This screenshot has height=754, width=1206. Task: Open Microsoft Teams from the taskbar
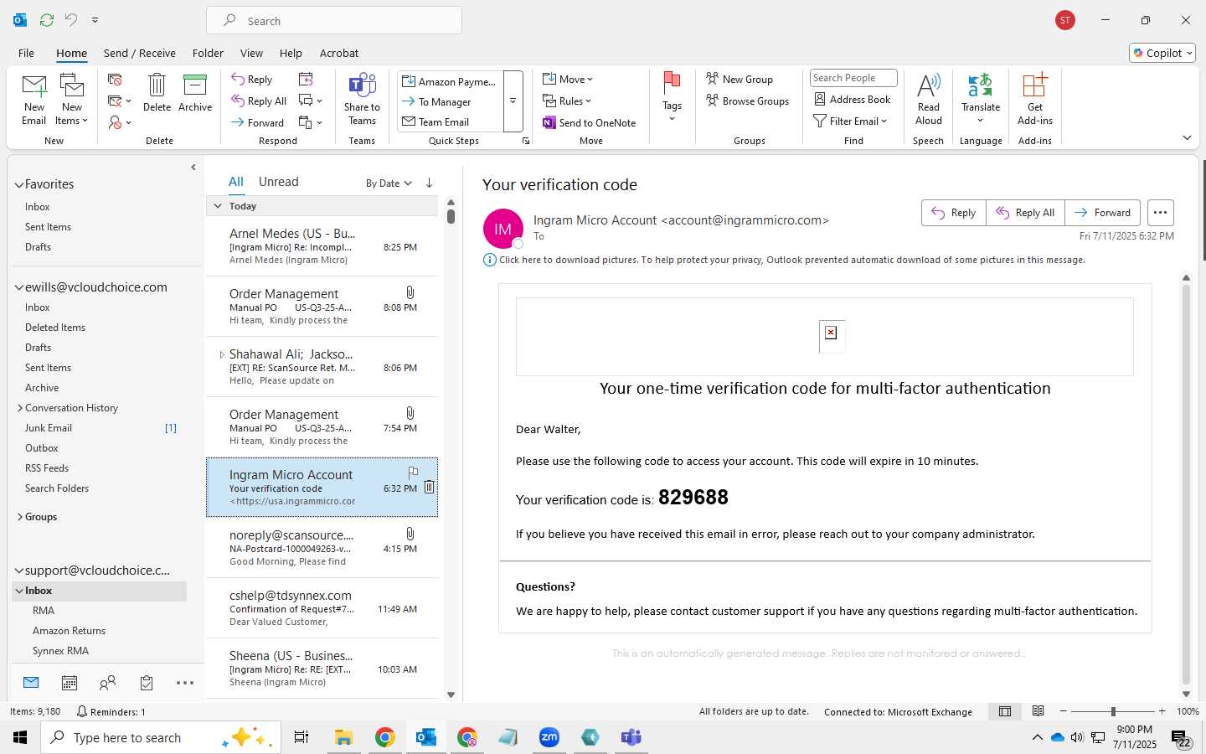[631, 737]
